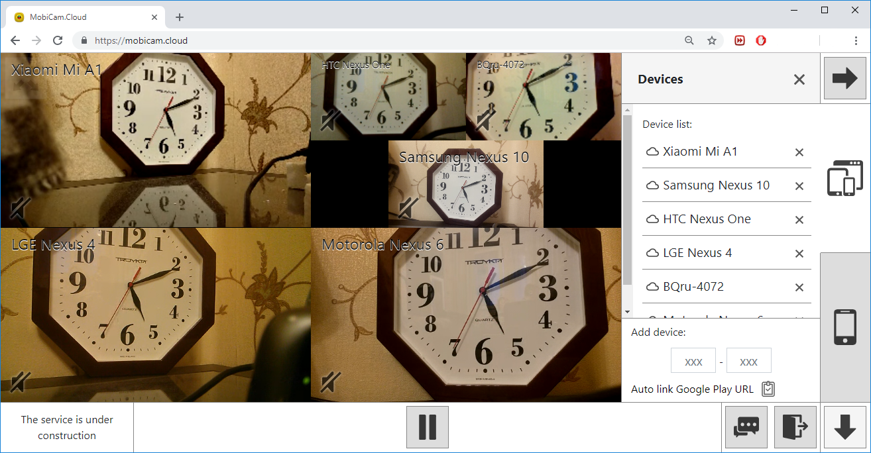Image resolution: width=871 pixels, height=453 pixels.
Task: Click the device list scroll up arrow
Action: point(627,109)
